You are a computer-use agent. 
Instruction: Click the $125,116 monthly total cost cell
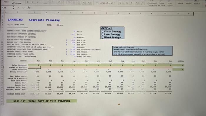pyautogui.click(x=35, y=94)
